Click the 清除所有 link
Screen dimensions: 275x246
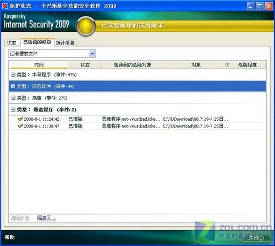pos(20,218)
